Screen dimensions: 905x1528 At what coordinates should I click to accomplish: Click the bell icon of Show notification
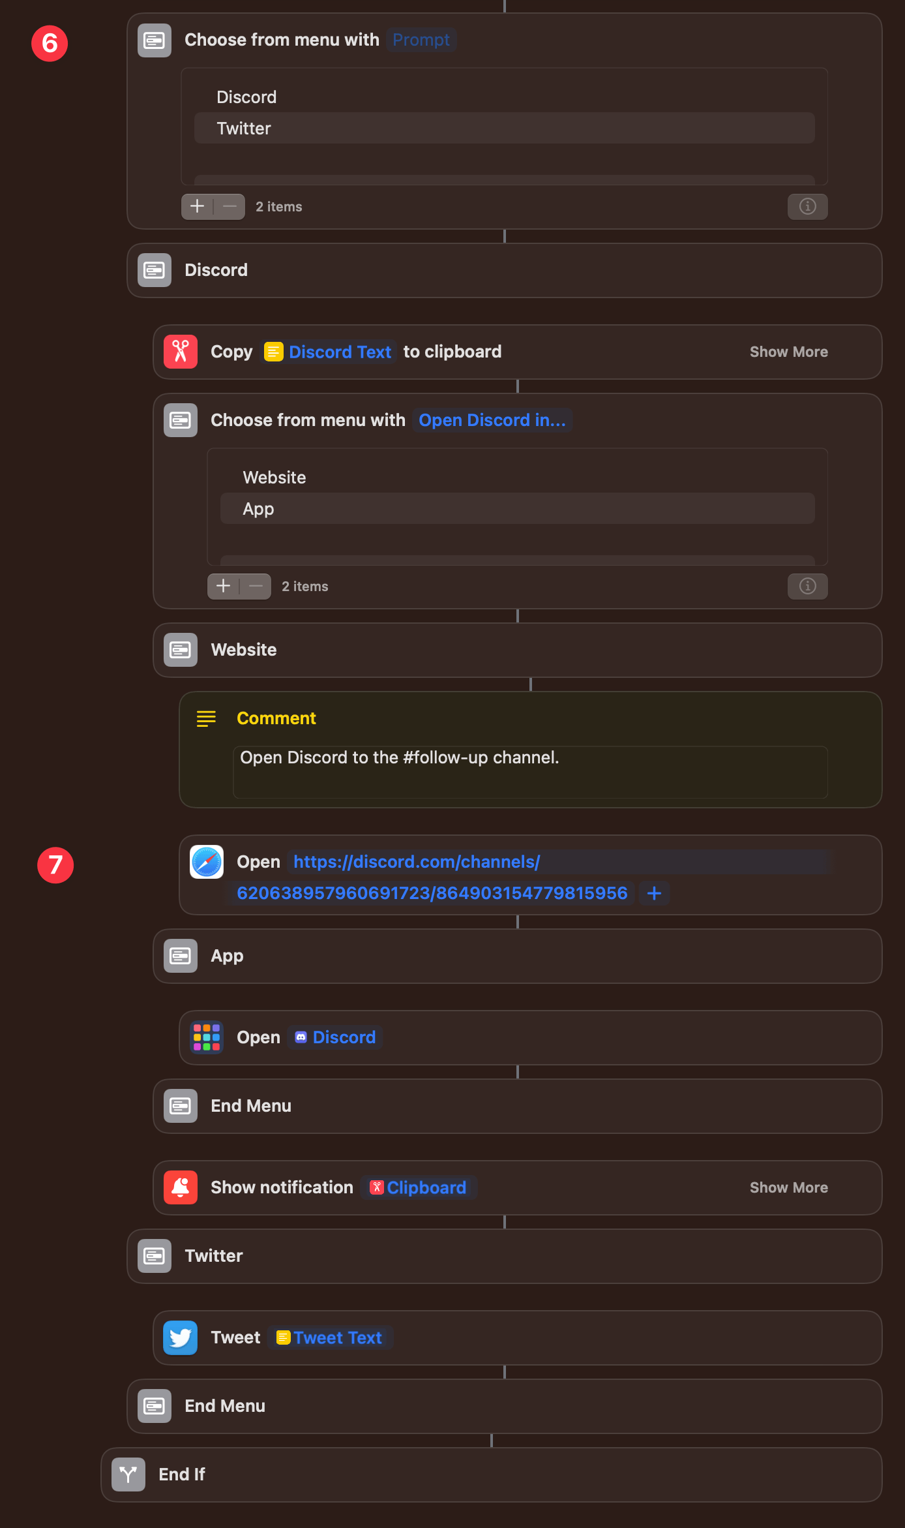(x=181, y=1187)
